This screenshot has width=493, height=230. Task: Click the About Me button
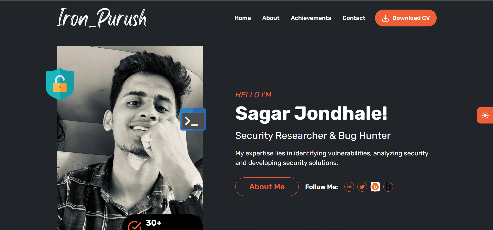(x=267, y=187)
